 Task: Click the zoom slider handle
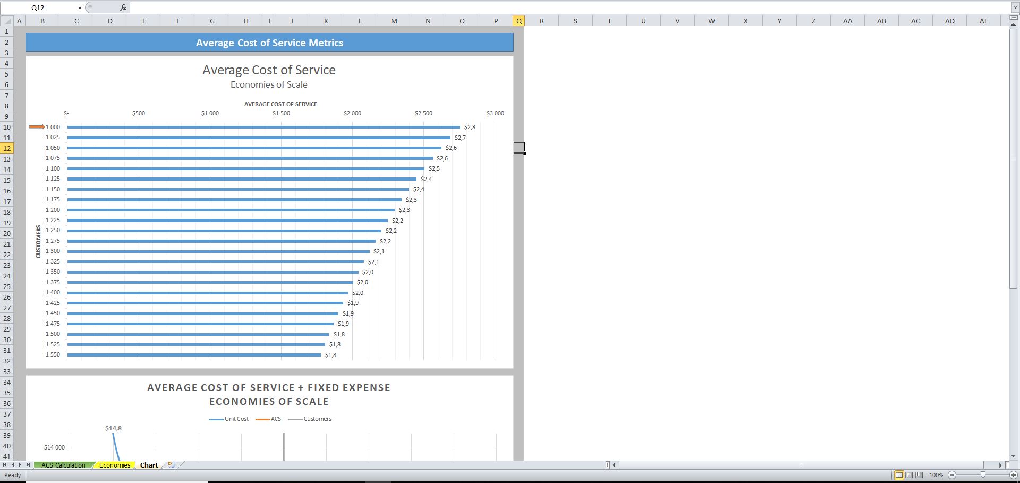(x=982, y=475)
